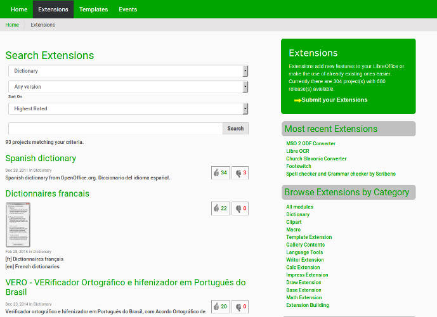Browse the Impress Extension category
This screenshot has height=317, width=437.
pyautogui.click(x=307, y=275)
